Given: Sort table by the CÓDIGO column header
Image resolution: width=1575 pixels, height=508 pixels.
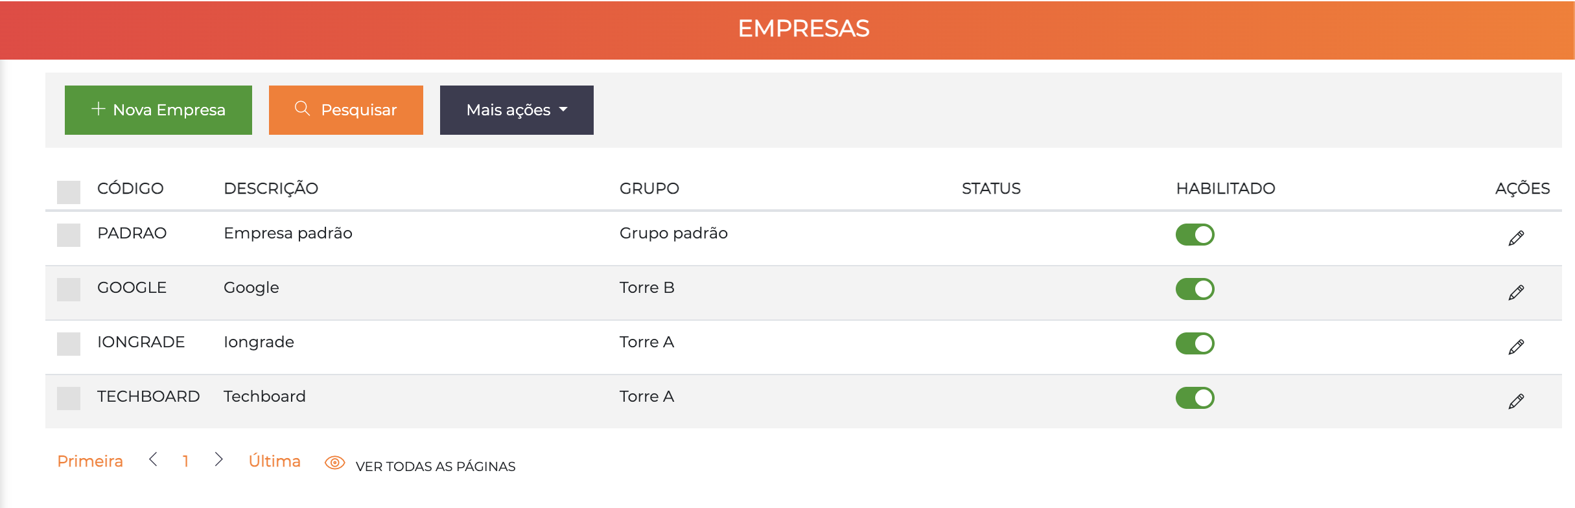Looking at the screenshot, I should click(x=130, y=189).
